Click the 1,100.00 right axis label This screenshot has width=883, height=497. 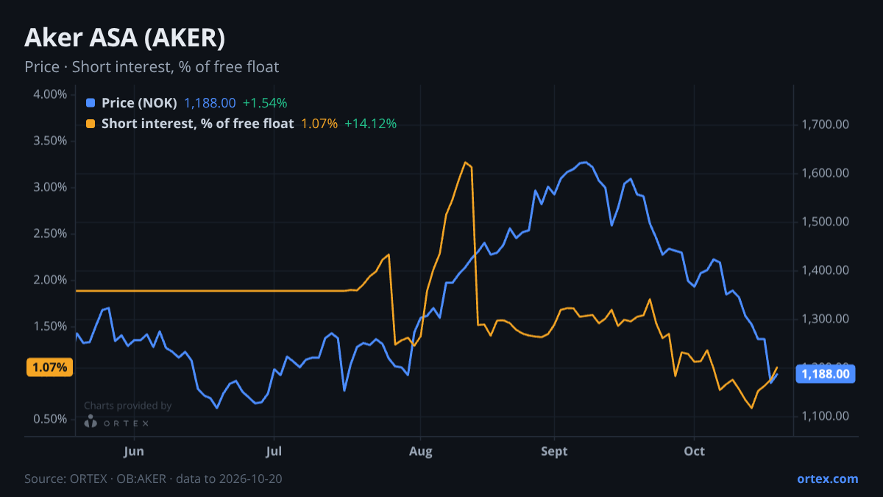pyautogui.click(x=825, y=416)
